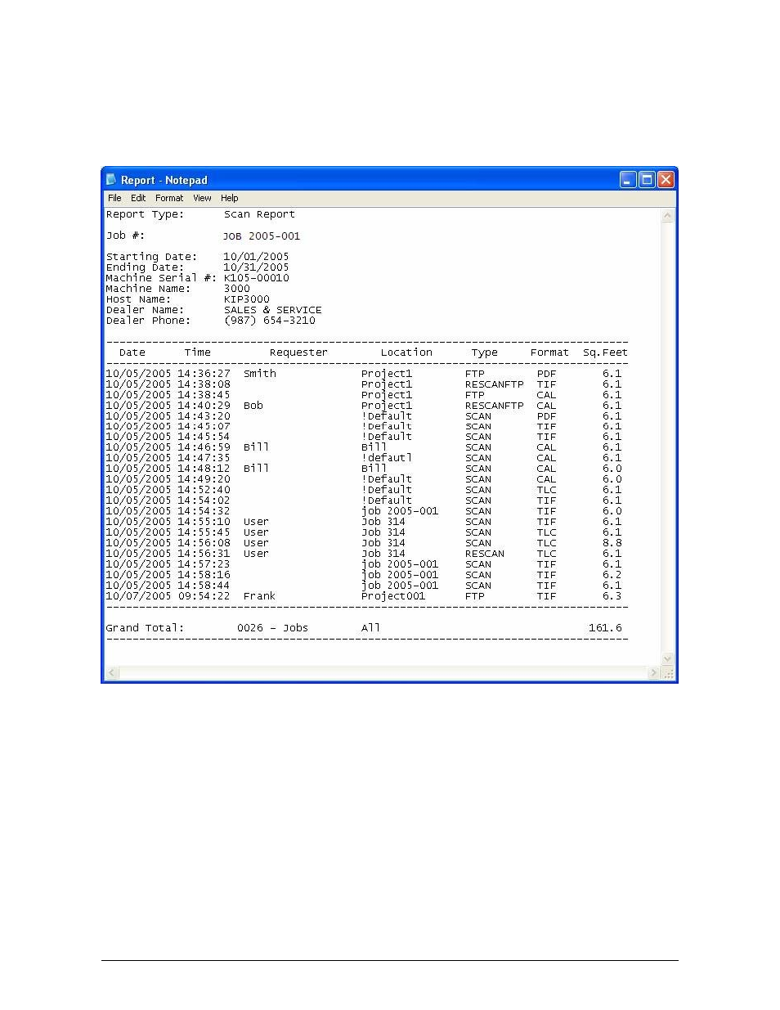Viewport: 780px width, 1010px height.
Task: Click the vertical scrollbar down arrow
Action: tap(667, 659)
